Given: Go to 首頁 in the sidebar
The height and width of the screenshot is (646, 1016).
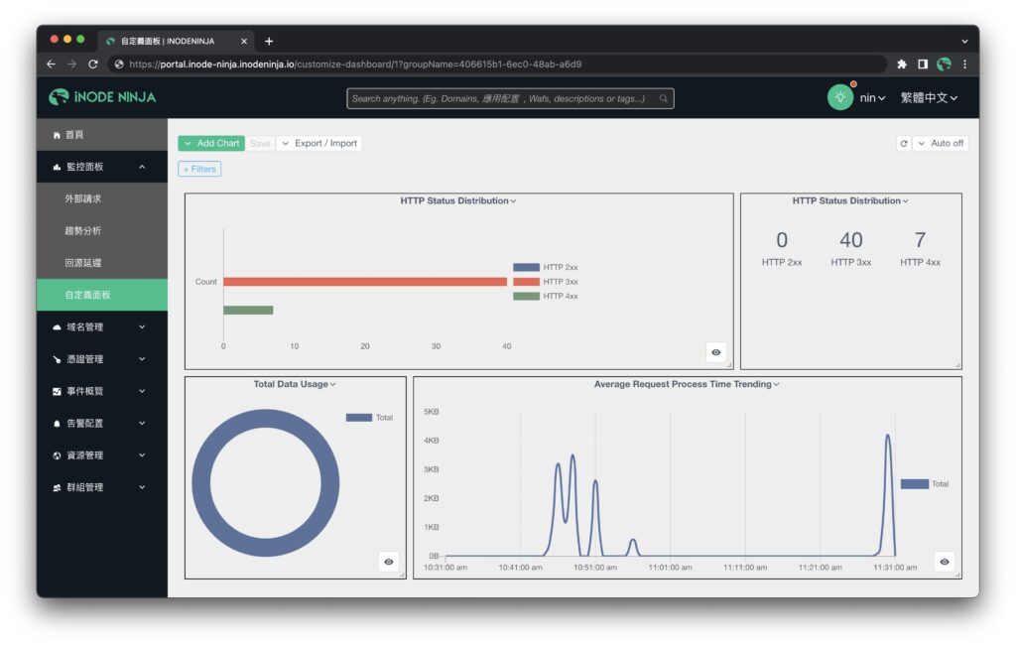Looking at the screenshot, I should click(x=102, y=135).
